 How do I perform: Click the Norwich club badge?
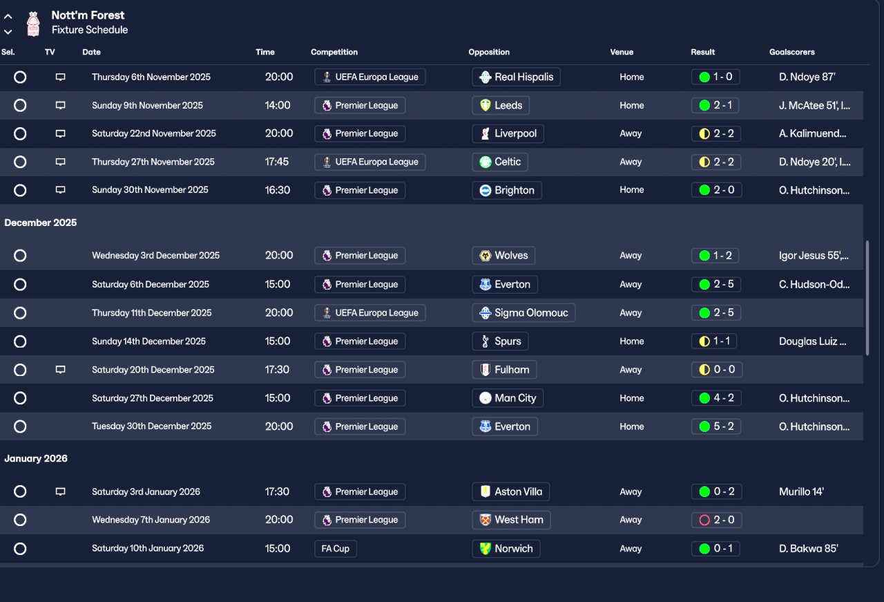point(486,549)
